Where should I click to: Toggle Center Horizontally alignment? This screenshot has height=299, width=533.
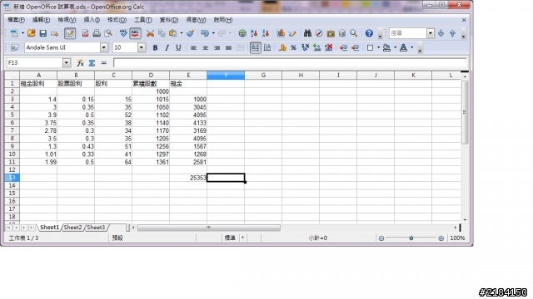tap(206, 48)
